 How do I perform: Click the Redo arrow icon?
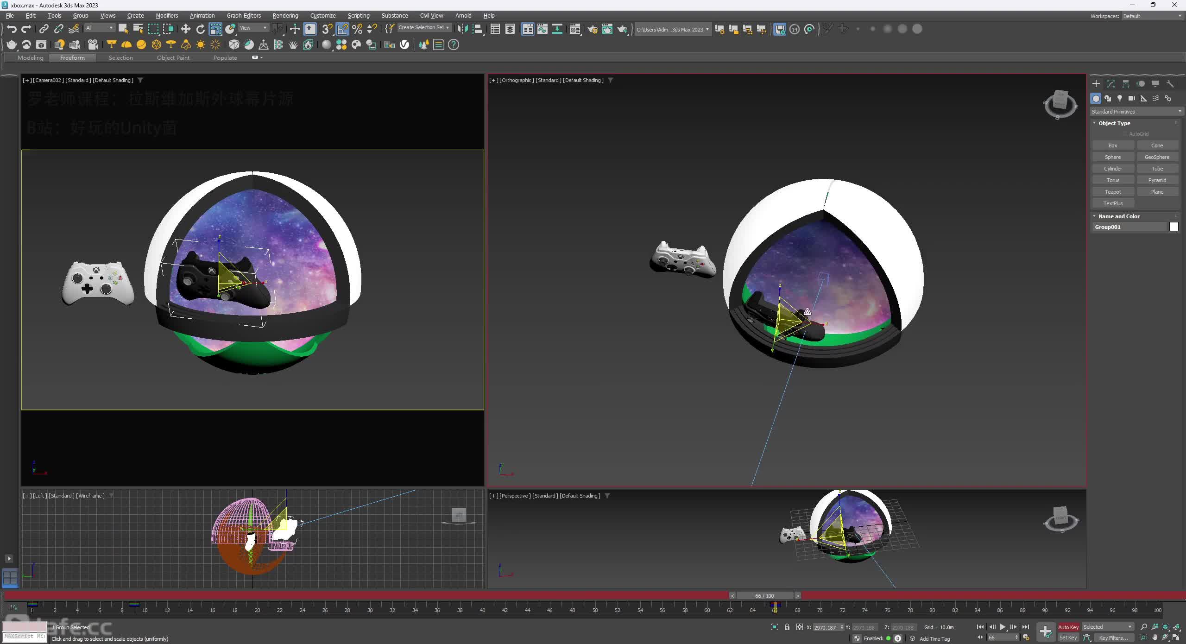26,29
